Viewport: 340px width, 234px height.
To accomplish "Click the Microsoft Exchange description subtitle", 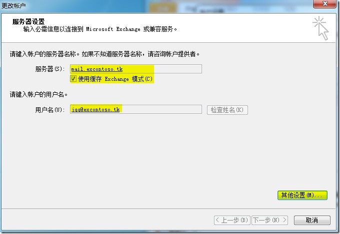I will coord(100,29).
